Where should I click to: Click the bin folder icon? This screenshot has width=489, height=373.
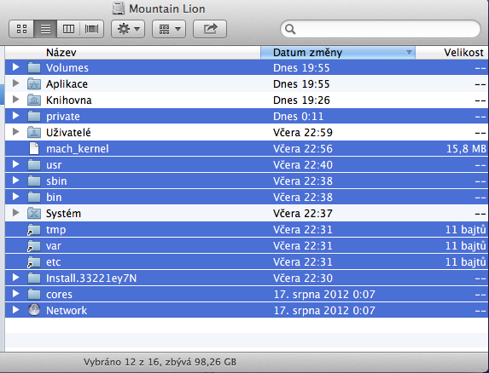[34, 197]
